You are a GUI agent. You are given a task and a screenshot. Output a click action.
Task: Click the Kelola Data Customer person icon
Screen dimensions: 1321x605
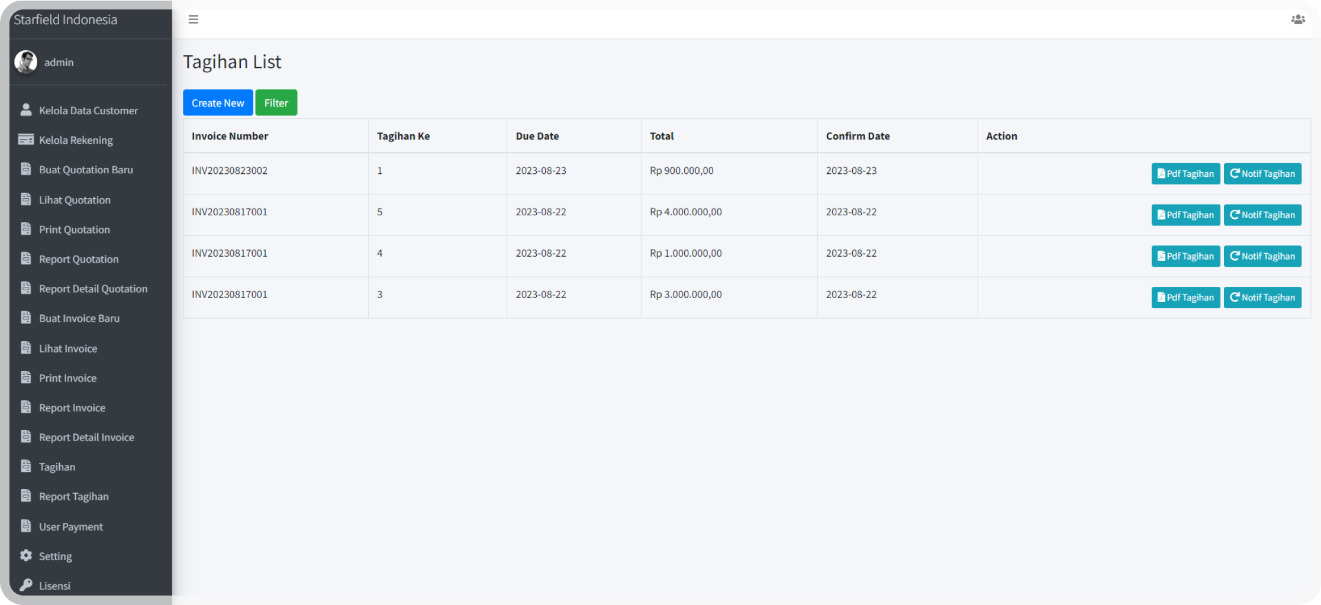click(26, 110)
